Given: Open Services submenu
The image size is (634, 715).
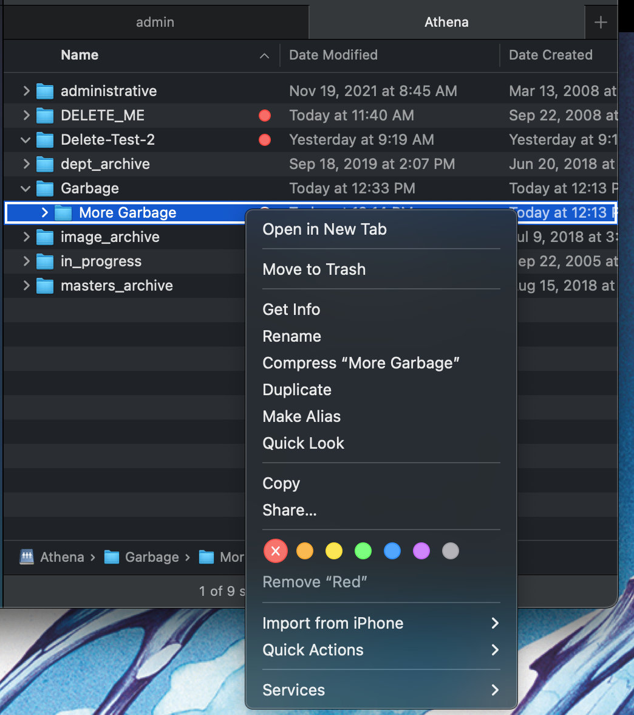Looking at the screenshot, I should pos(381,690).
